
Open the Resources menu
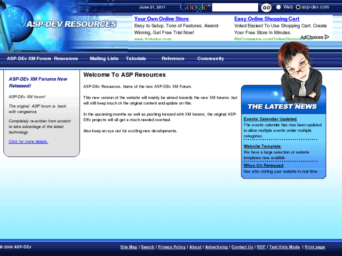pos(66,59)
